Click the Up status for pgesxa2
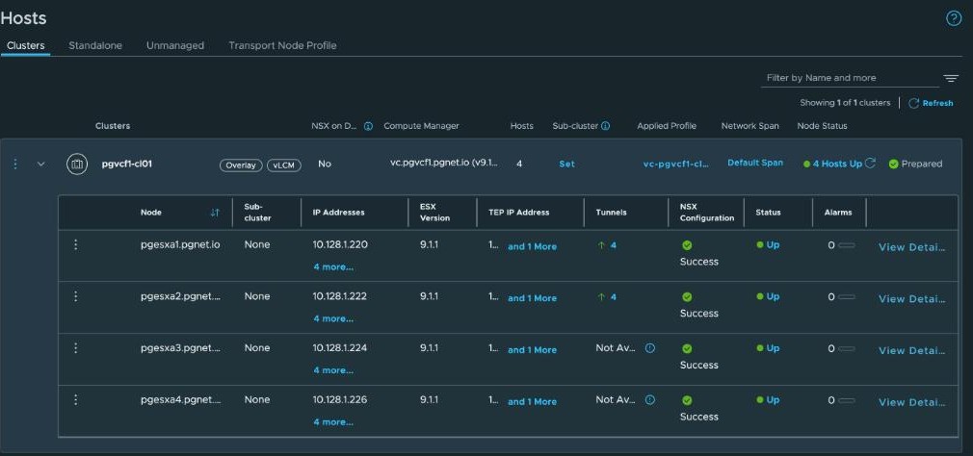The width and height of the screenshot is (973, 456). click(773, 296)
